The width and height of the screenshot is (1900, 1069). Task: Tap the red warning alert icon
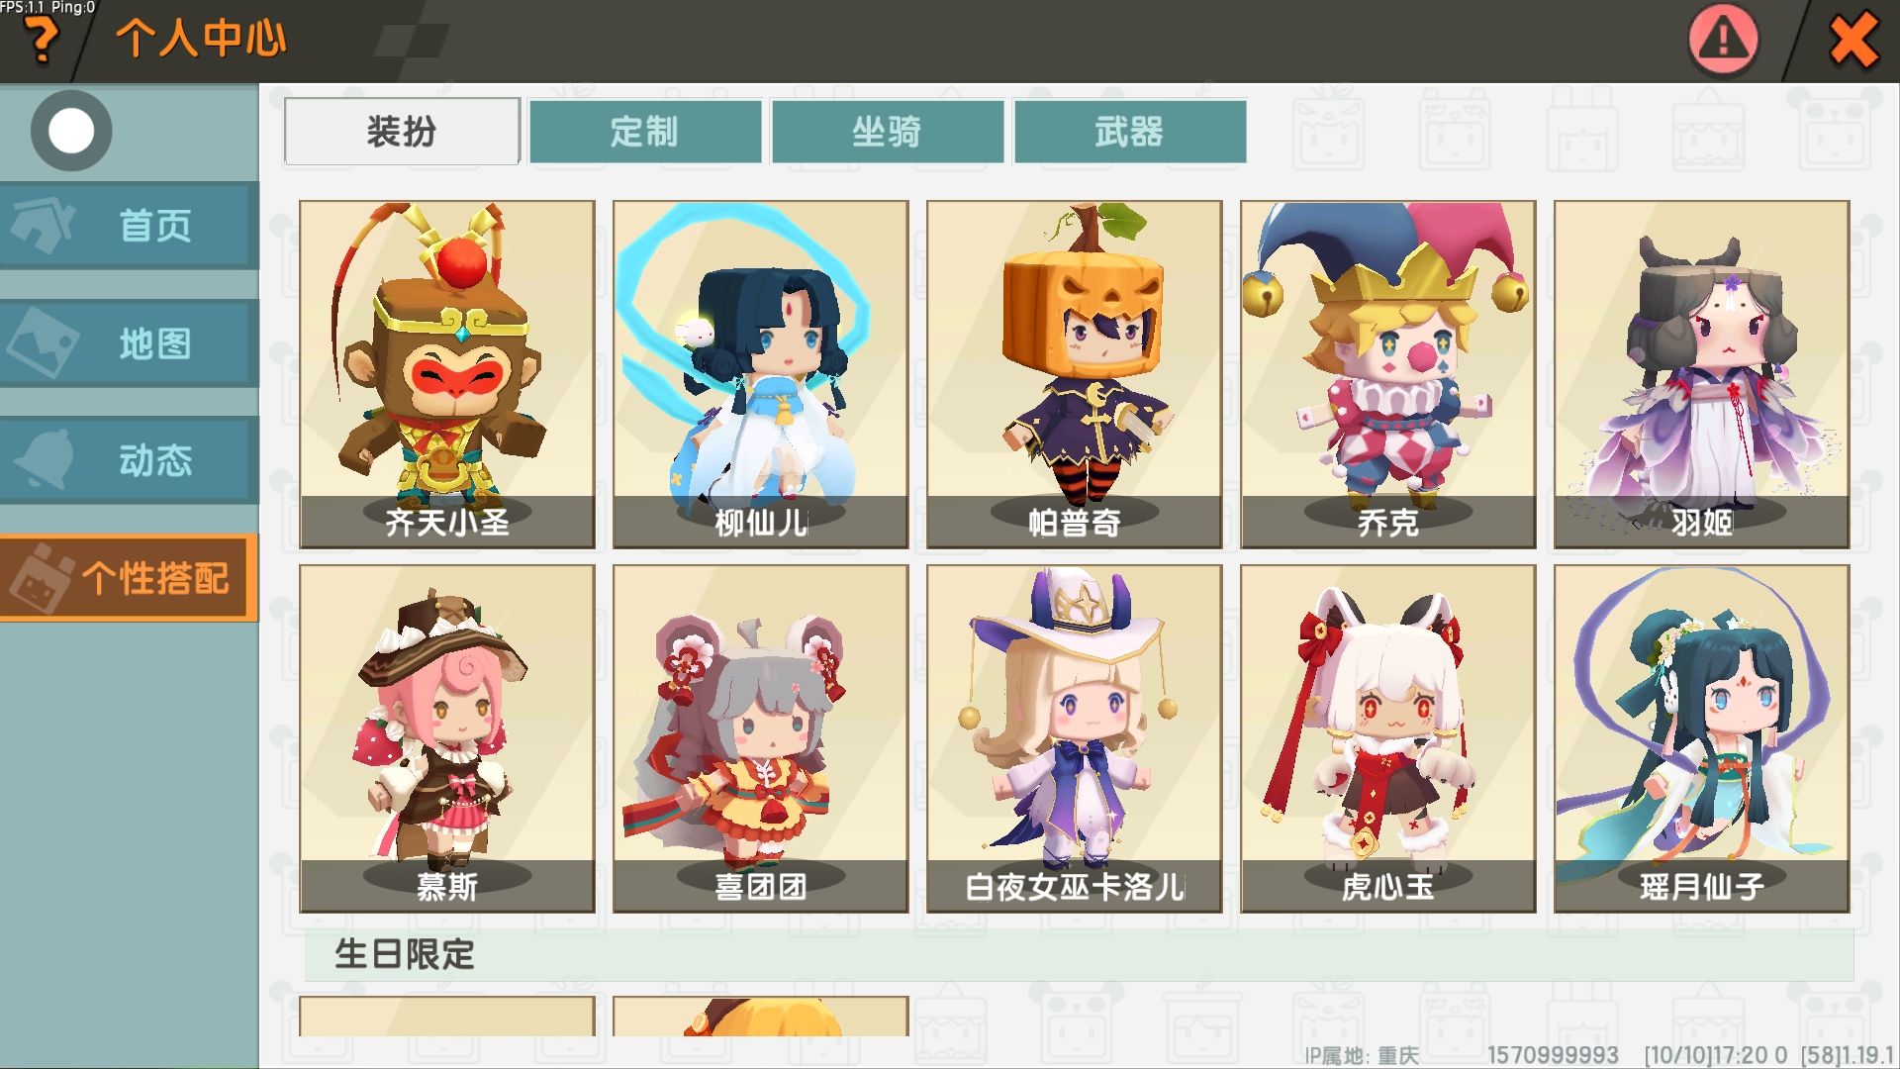1723,41
